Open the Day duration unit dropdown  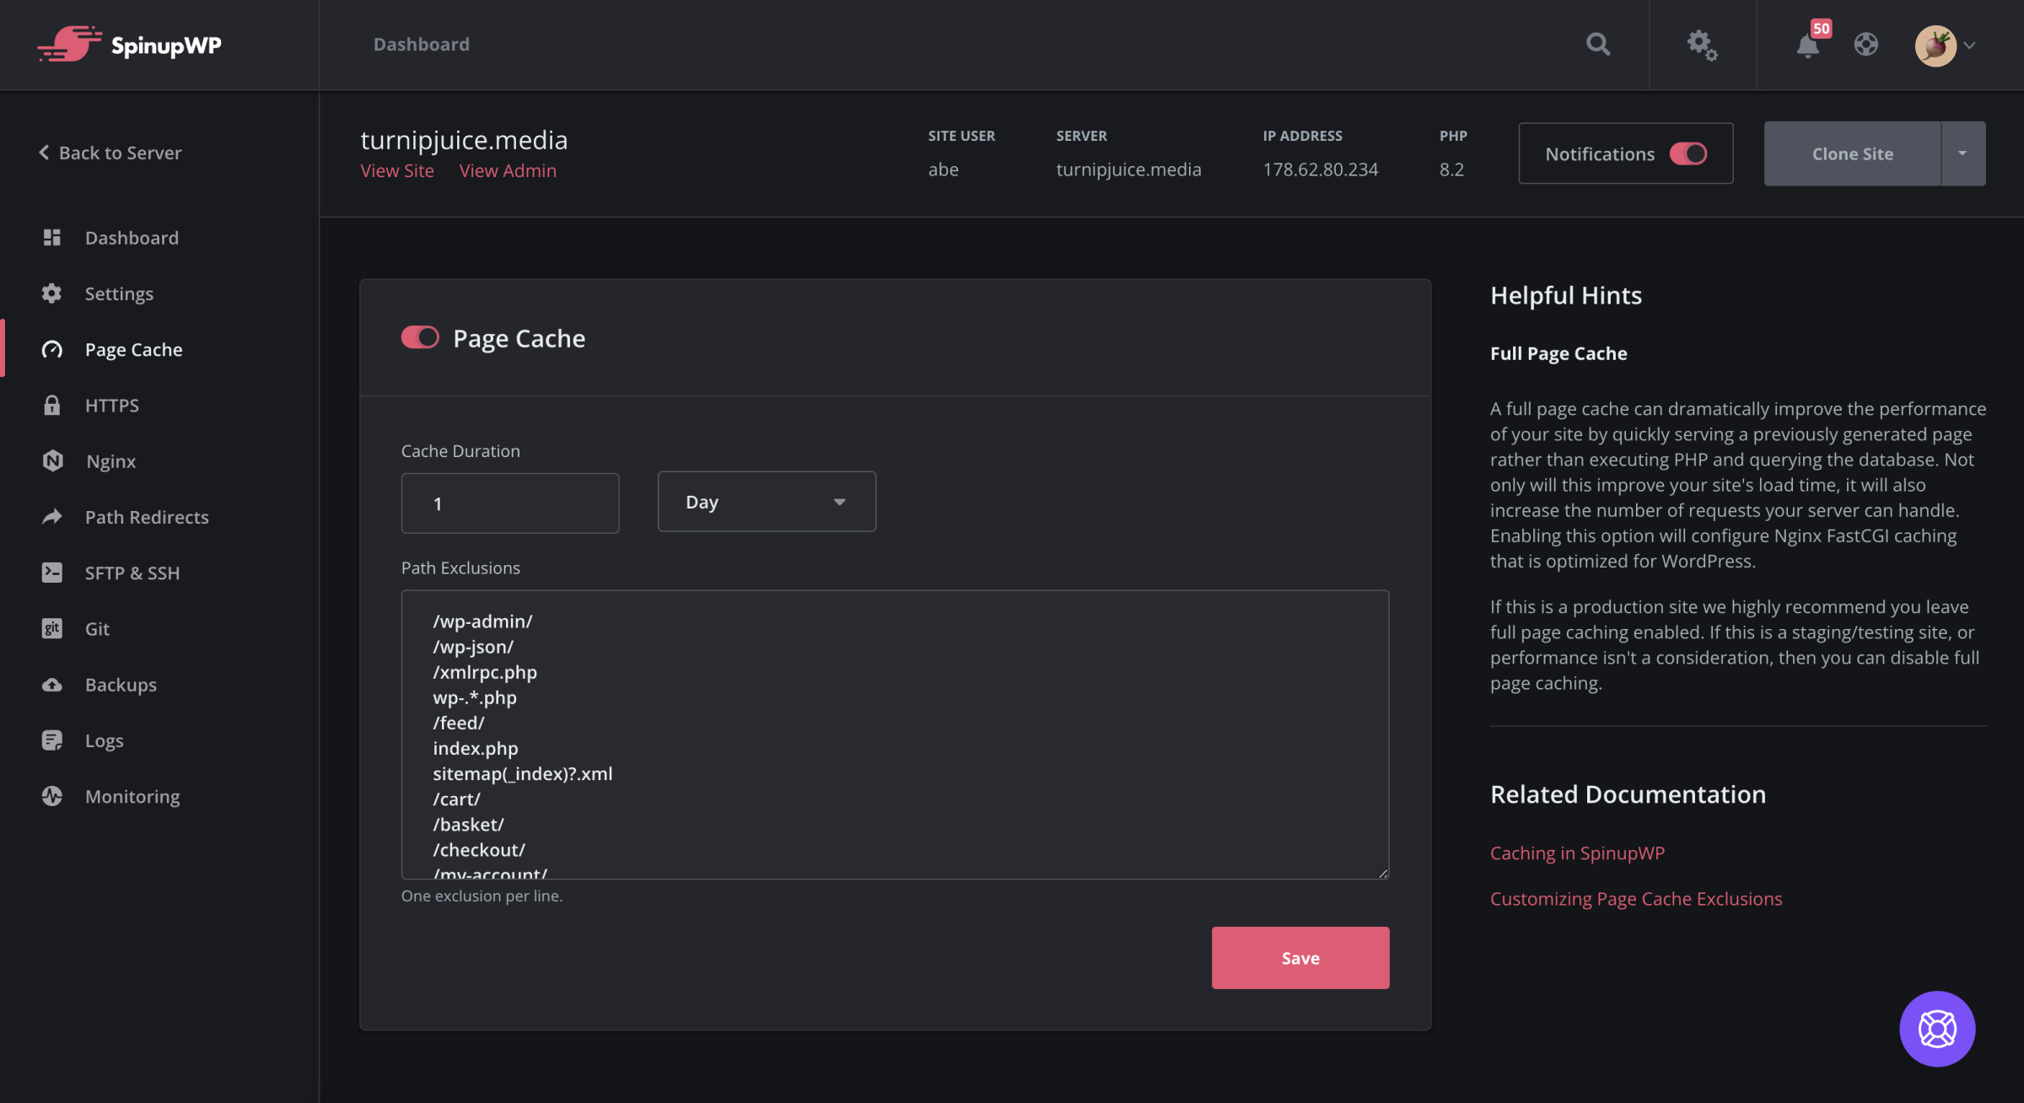click(767, 502)
